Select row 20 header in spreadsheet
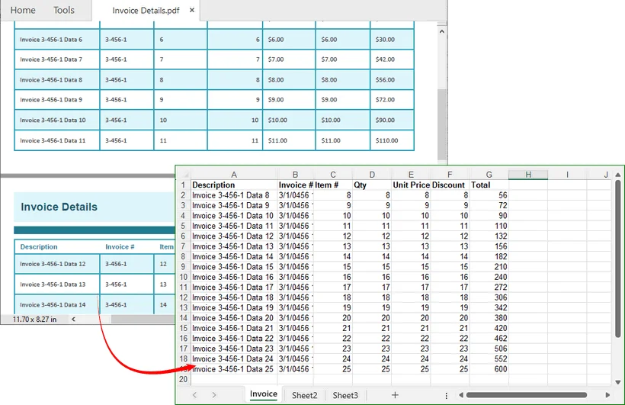The height and width of the screenshot is (405, 625). [x=184, y=379]
